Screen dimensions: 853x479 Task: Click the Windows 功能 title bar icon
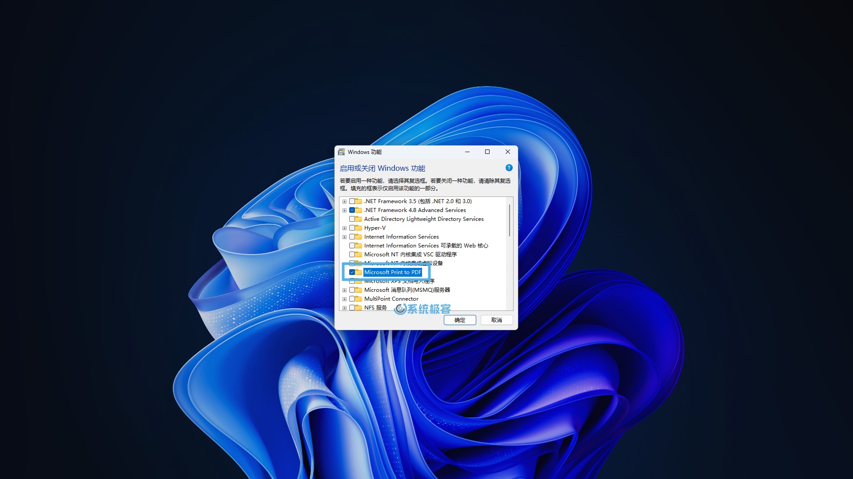click(342, 152)
